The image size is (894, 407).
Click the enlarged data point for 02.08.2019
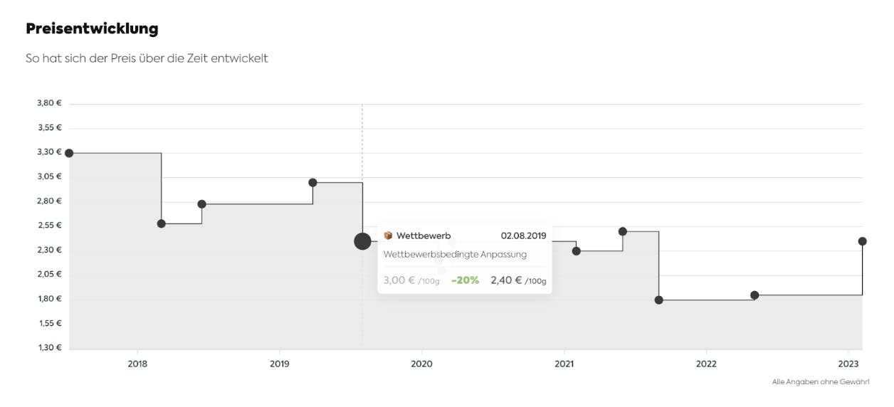pyautogui.click(x=362, y=241)
